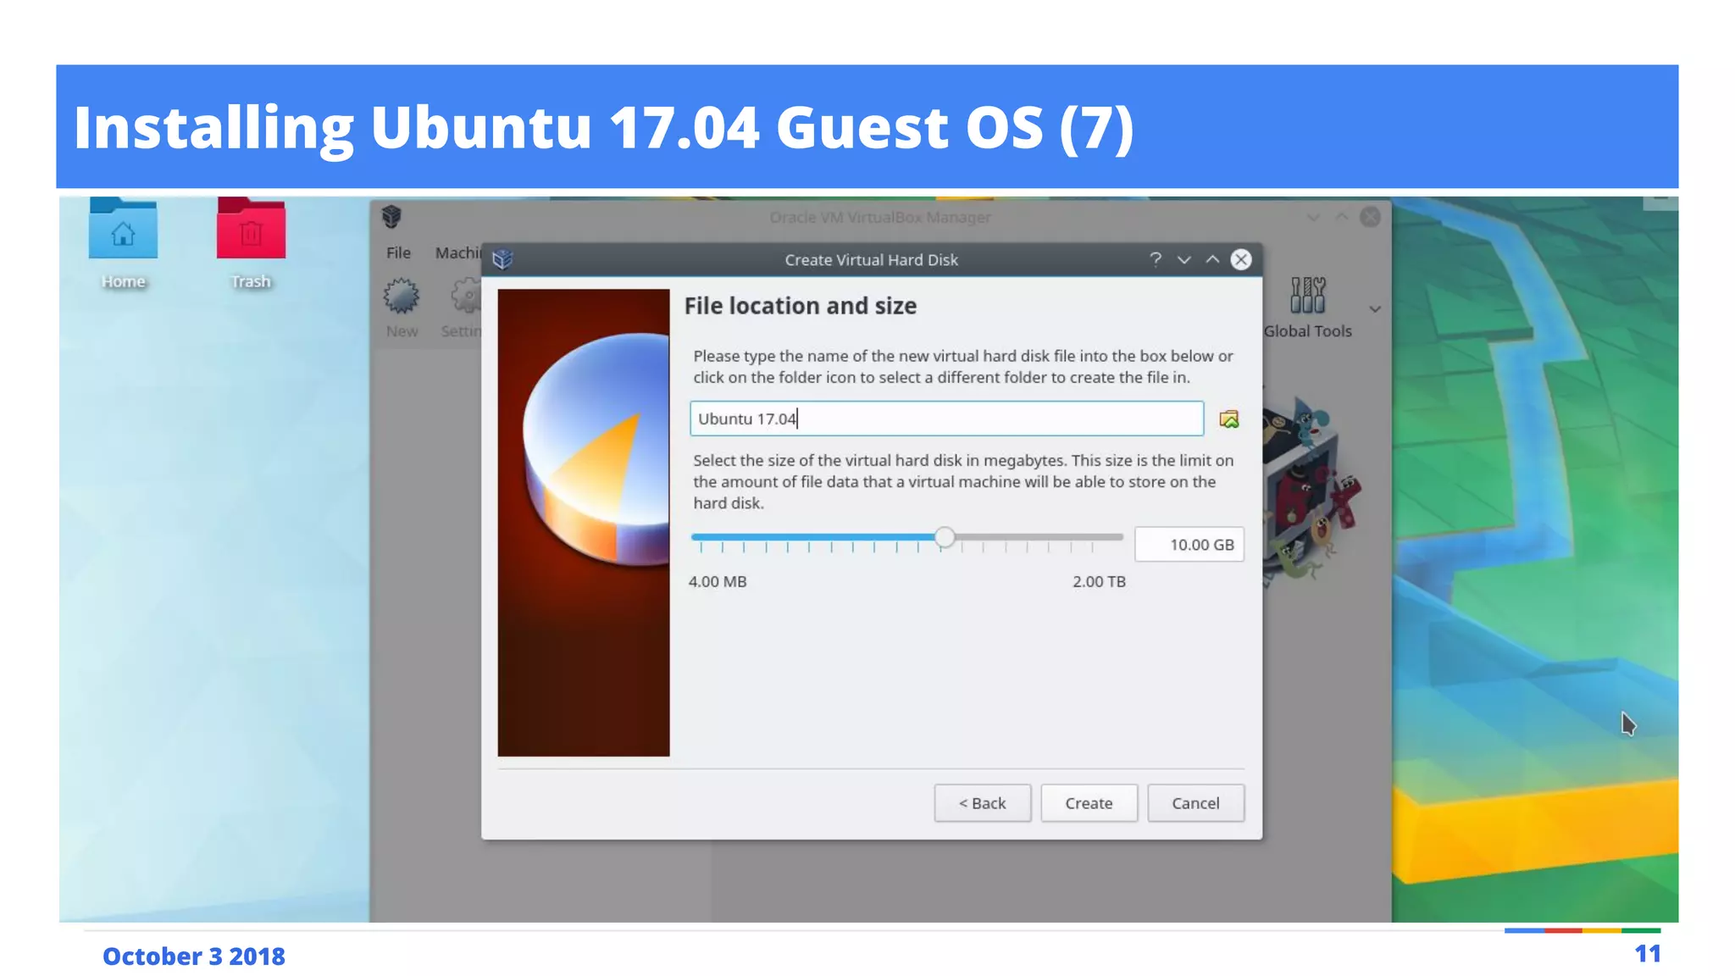1735x976 pixels.
Task: Click the New machine tool in VirtualBox Manager
Action: pos(402,308)
